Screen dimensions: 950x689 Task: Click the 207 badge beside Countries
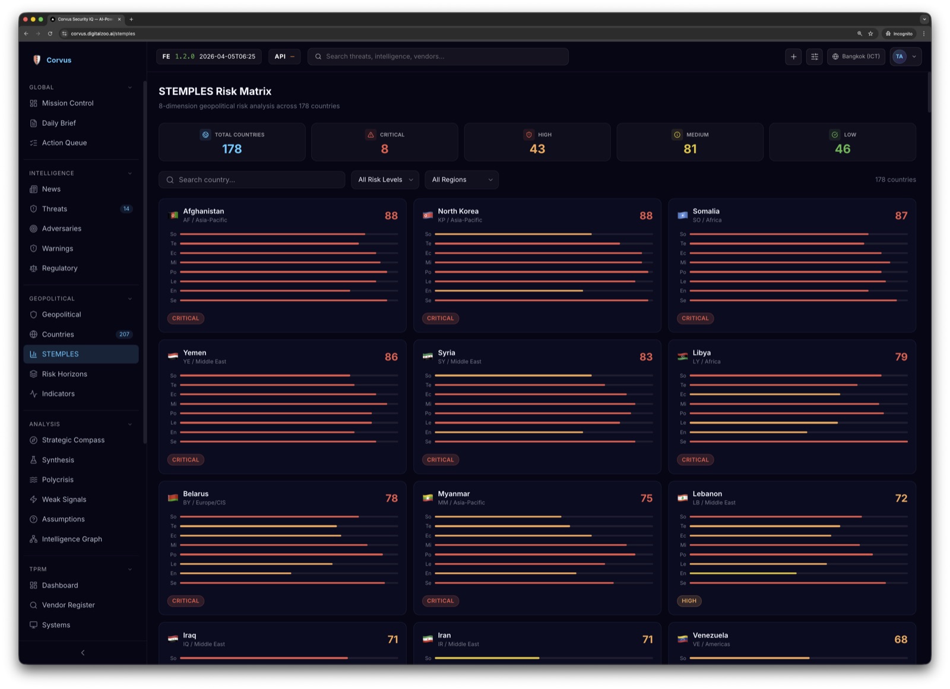124,335
